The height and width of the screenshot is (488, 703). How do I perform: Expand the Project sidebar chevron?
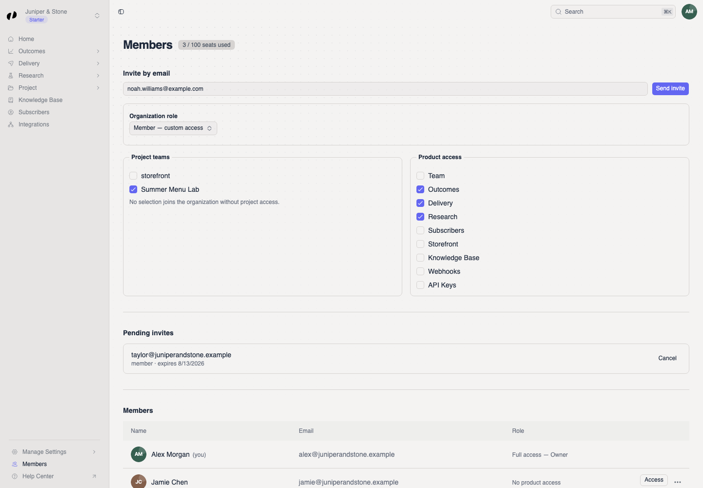pyautogui.click(x=98, y=88)
